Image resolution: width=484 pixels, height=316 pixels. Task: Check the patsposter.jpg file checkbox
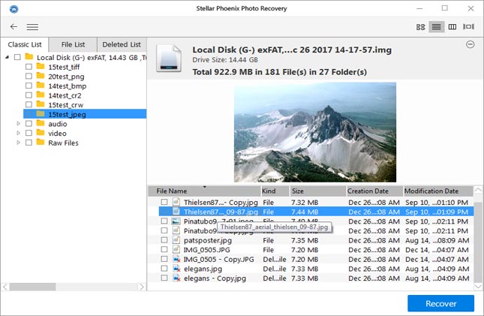(164, 240)
